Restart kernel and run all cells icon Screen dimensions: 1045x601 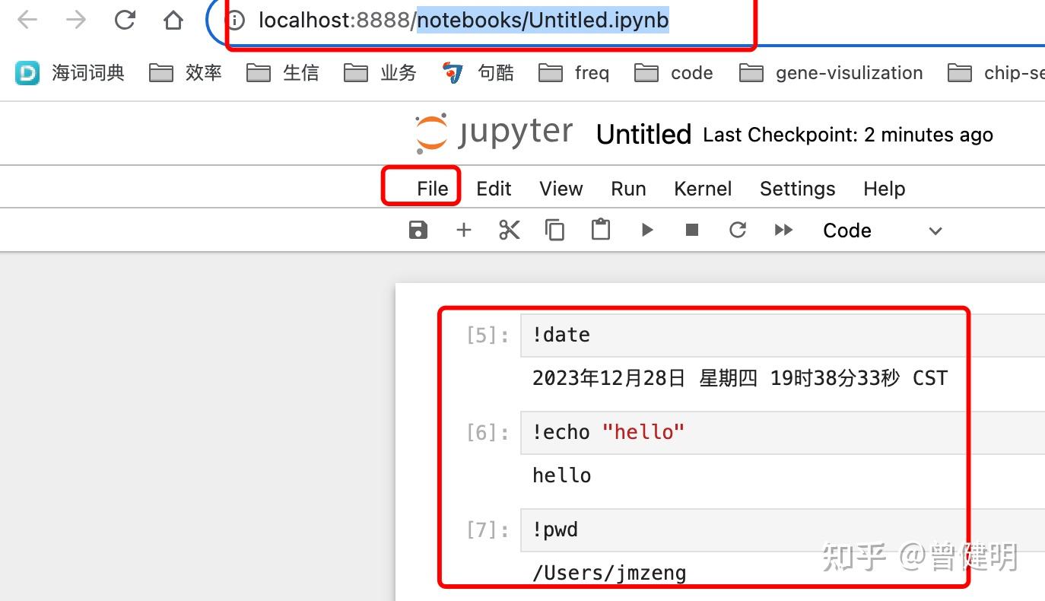pyautogui.click(x=783, y=230)
